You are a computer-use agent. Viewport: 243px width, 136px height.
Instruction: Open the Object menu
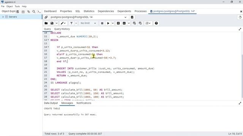[9, 6]
